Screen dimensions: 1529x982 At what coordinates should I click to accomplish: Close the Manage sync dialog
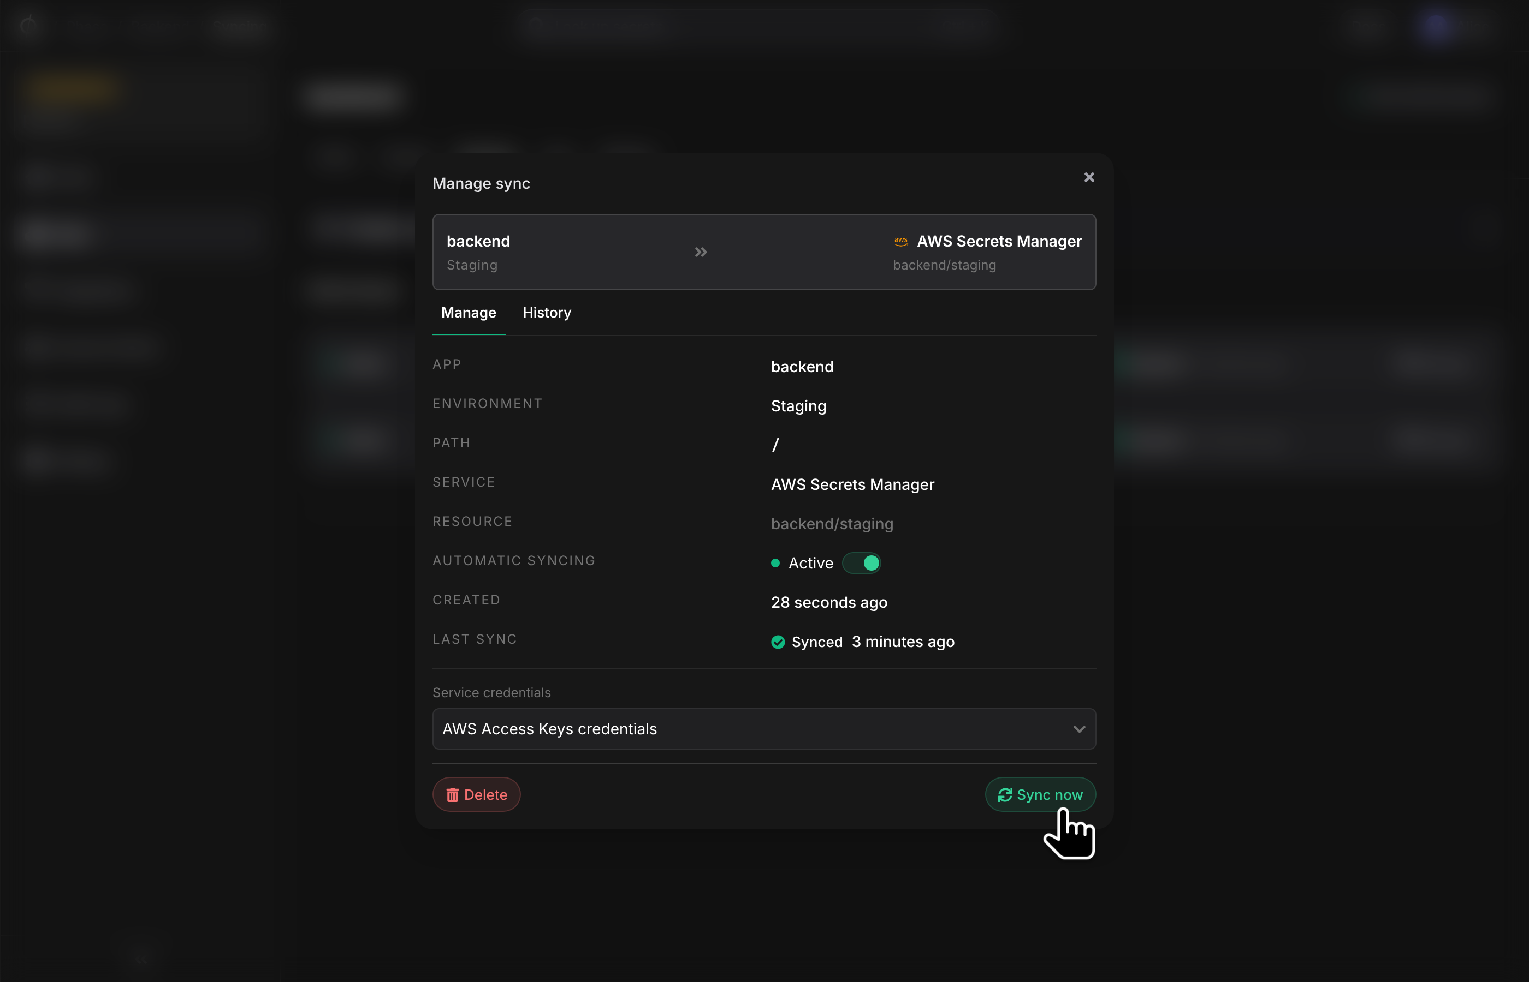tap(1089, 178)
